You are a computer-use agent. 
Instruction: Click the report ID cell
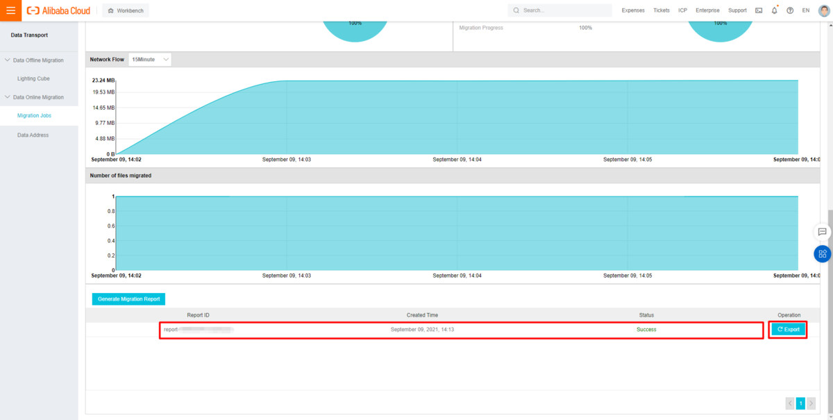pyautogui.click(x=199, y=330)
